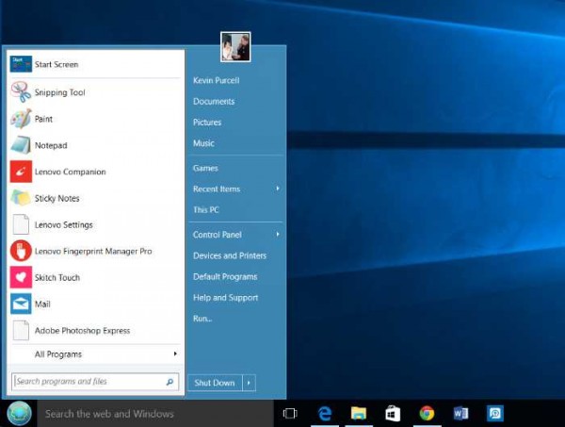Launch Microsoft Edge from the taskbar
Viewport: 565px width, 427px height.
325,413
